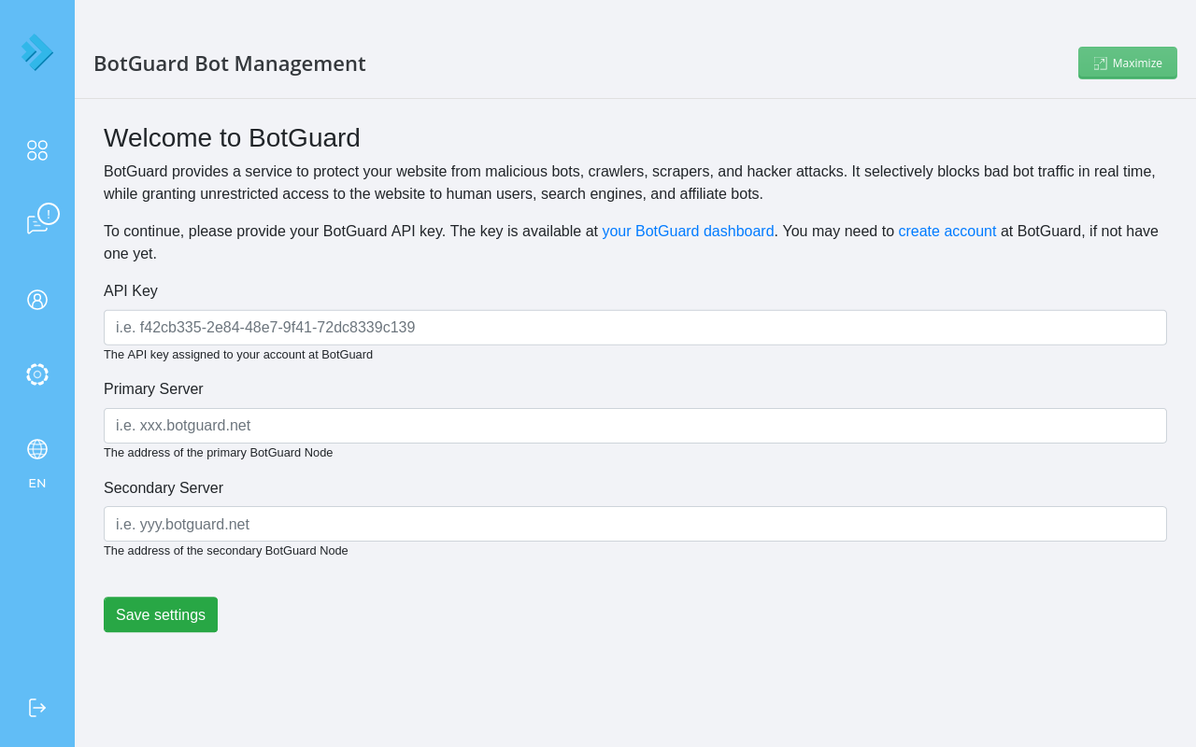Focus the API Key input field

click(635, 328)
